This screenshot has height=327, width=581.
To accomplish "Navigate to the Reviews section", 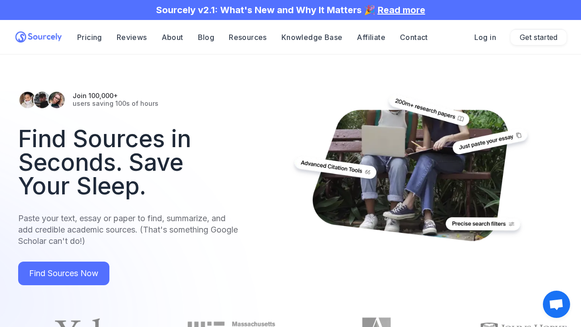I will (132, 37).
